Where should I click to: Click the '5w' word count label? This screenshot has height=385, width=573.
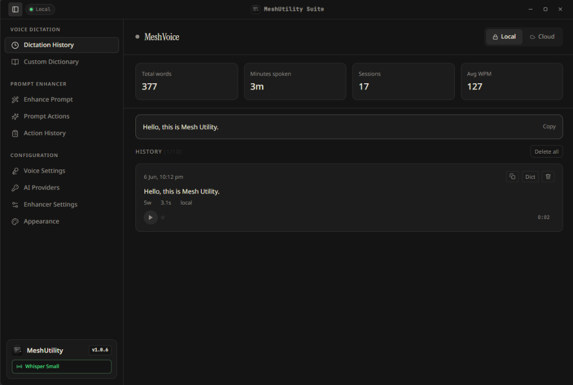point(148,202)
